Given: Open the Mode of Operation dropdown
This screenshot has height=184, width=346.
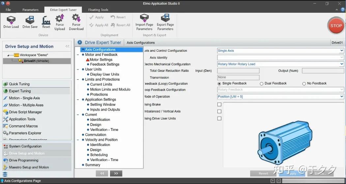Looking at the screenshot, I should (x=280, y=97).
